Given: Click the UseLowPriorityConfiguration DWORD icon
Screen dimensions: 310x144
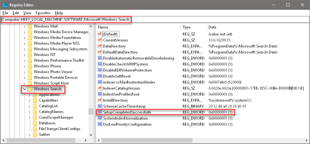Looking at the screenshot, I should 100,124.
